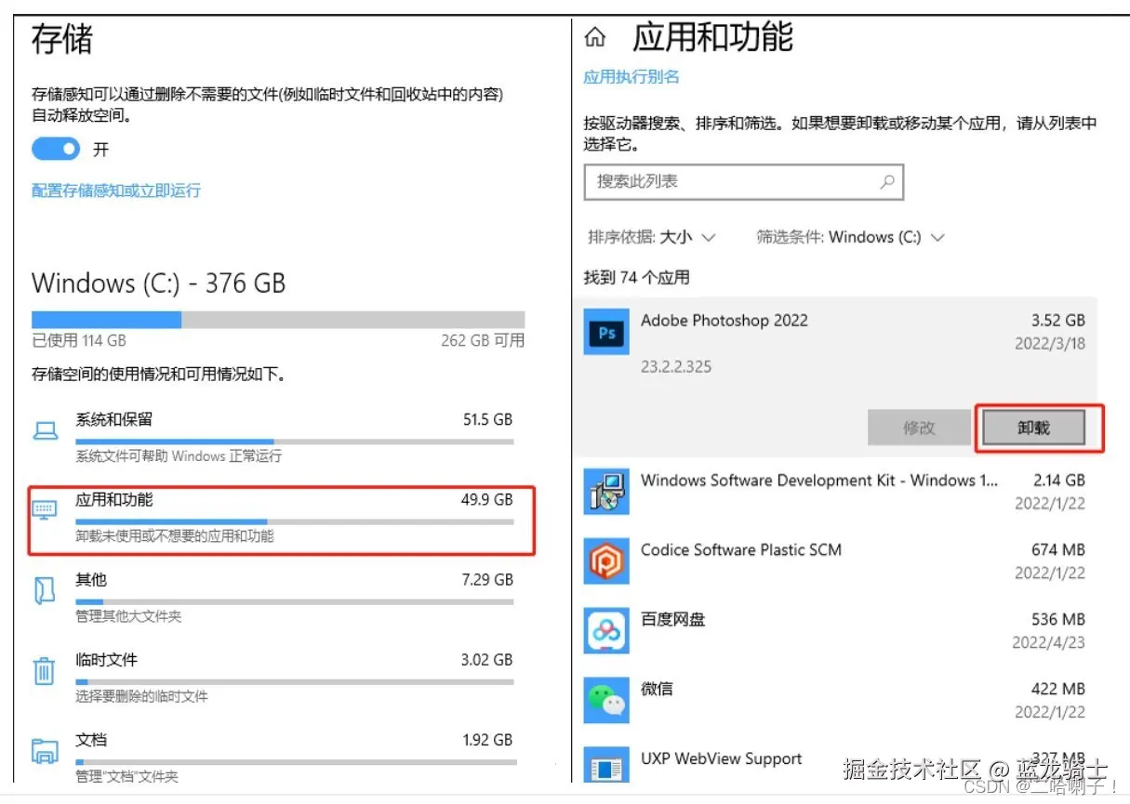Select the UXP WebView Support entry
1130x804 pixels.
click(722, 758)
